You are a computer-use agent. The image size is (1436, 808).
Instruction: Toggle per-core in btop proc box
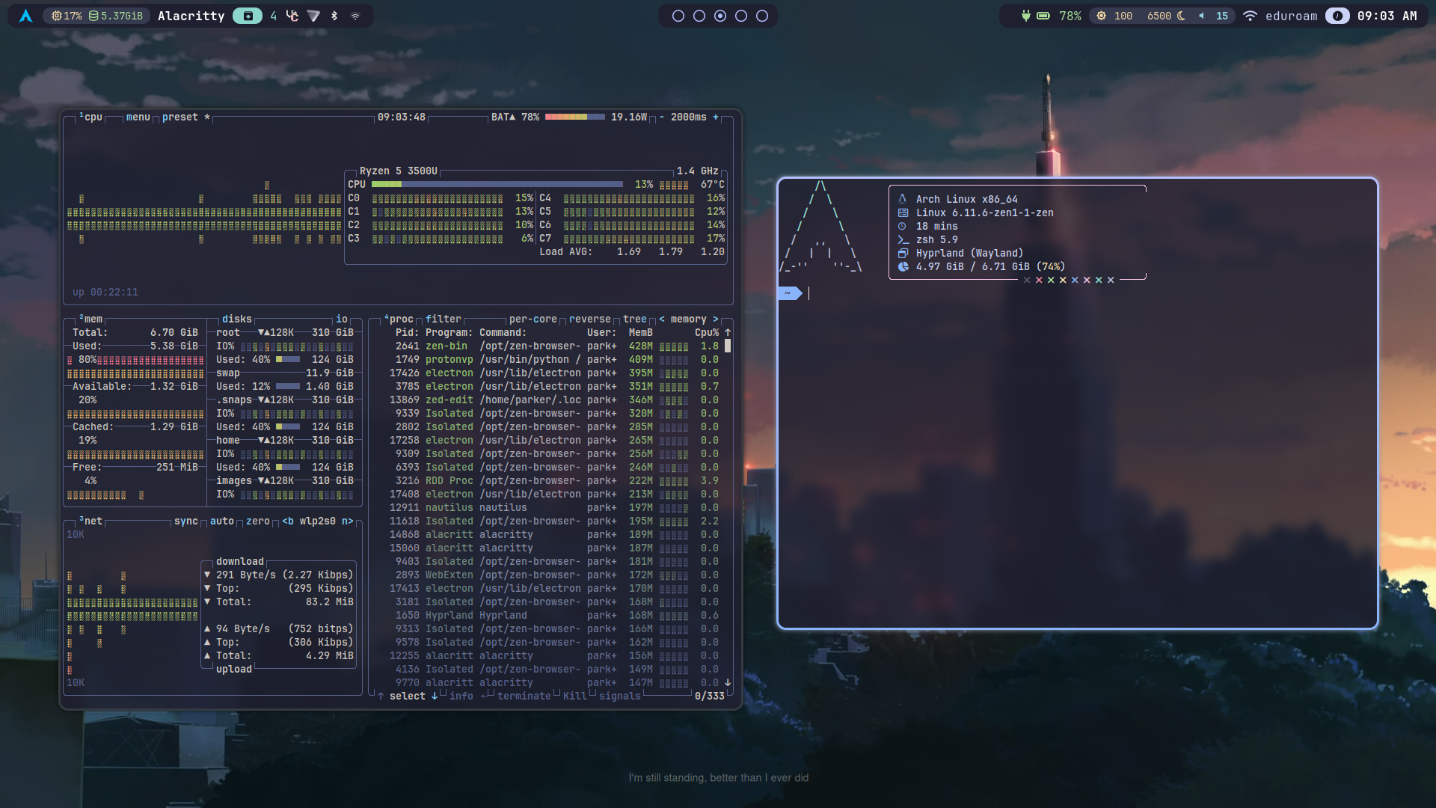click(x=533, y=319)
